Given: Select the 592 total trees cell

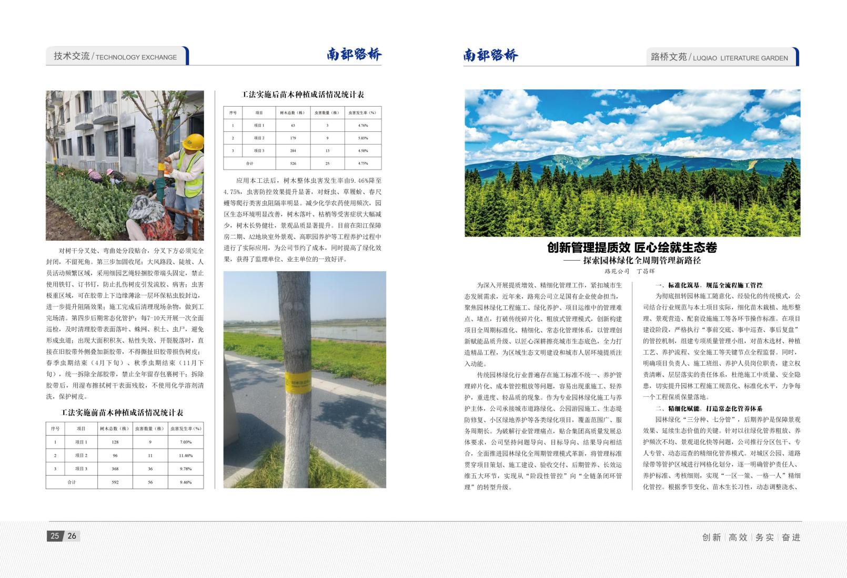Looking at the screenshot, I should coord(115,482).
